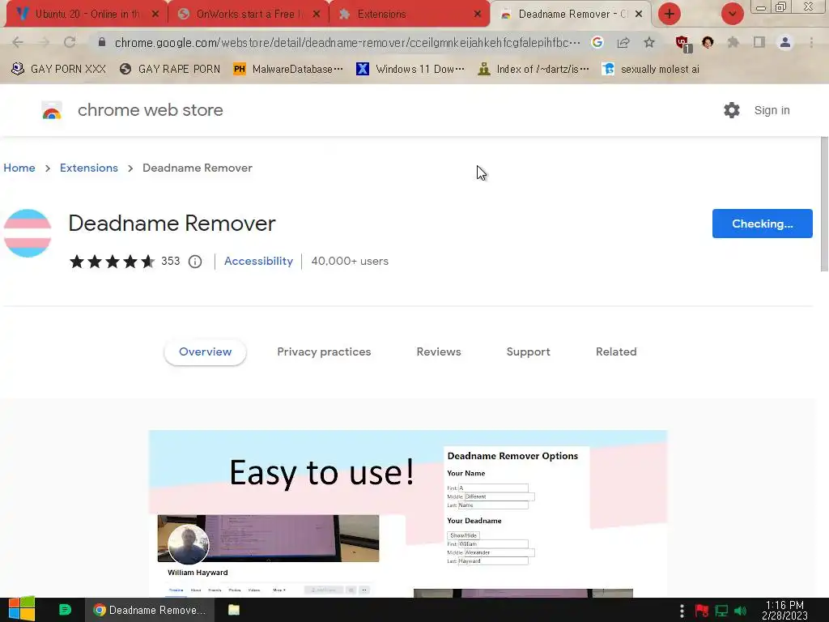
Task: Click the taskbar clock showing 1:16 PM
Action: (784, 611)
